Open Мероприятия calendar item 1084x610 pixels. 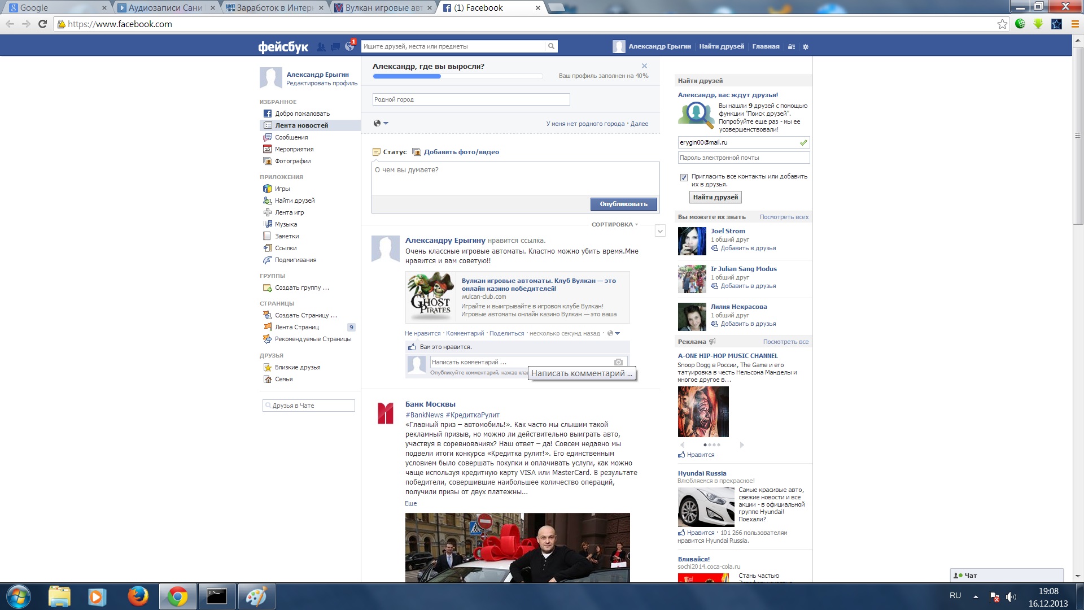(x=294, y=149)
